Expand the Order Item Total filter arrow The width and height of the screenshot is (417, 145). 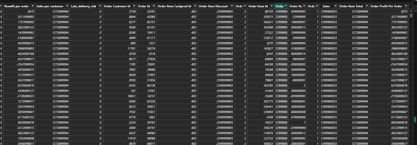pos(367,6)
